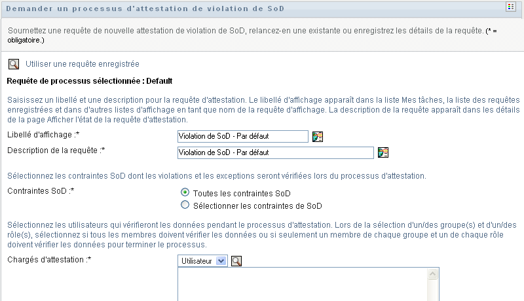Open localization icon beside Libellé d'affichage field
Viewport: 524px width, 301px height.
click(318, 136)
